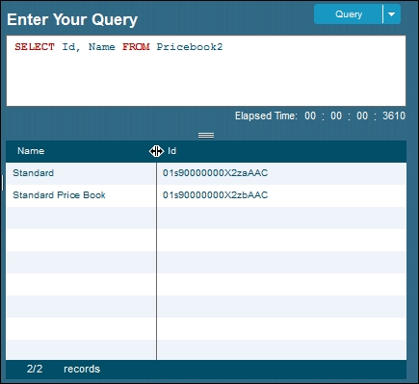Screen dimensions: 419x384
Task: Run the query with the Query button
Action: click(x=349, y=14)
